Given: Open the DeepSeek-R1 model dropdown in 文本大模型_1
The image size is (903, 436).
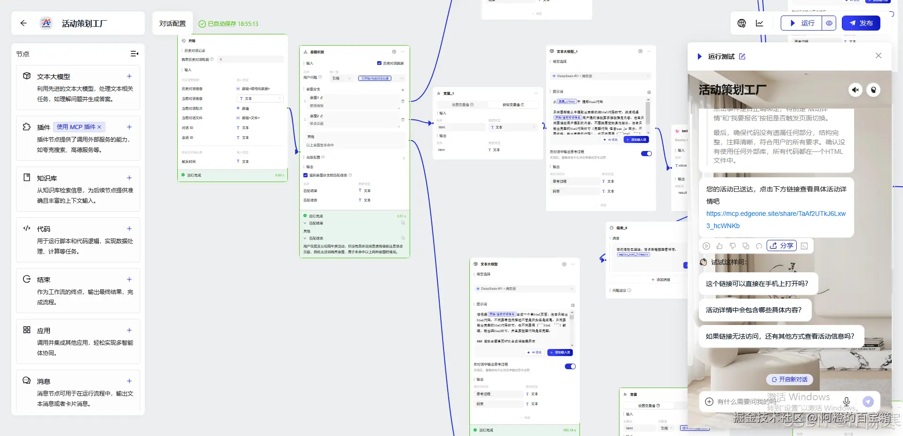Looking at the screenshot, I should pos(601,76).
